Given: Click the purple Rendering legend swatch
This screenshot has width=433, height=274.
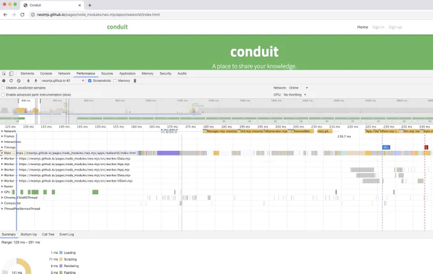Looking at the screenshot, I should click(x=61, y=266).
